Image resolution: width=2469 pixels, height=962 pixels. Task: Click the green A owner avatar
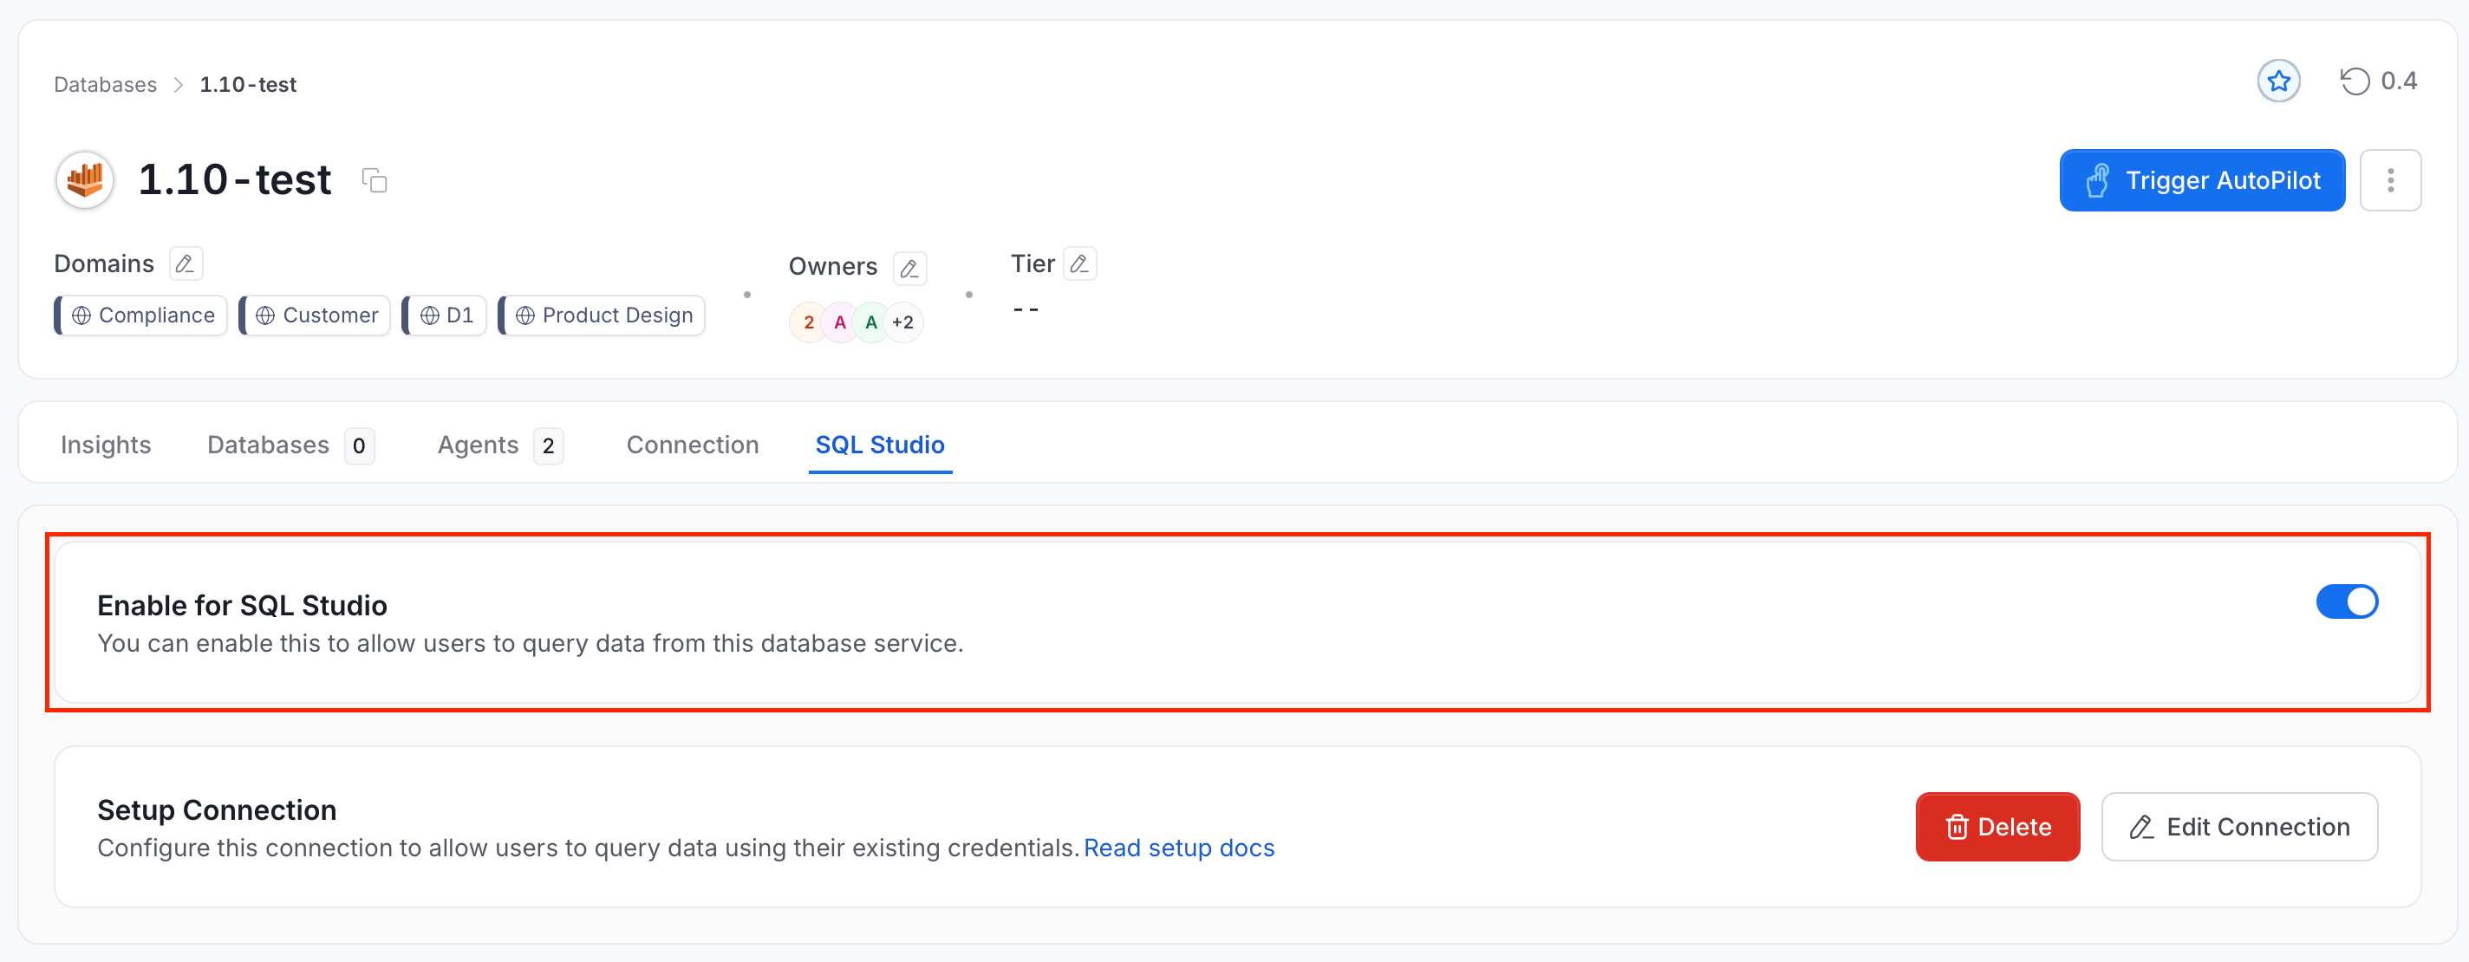871,322
